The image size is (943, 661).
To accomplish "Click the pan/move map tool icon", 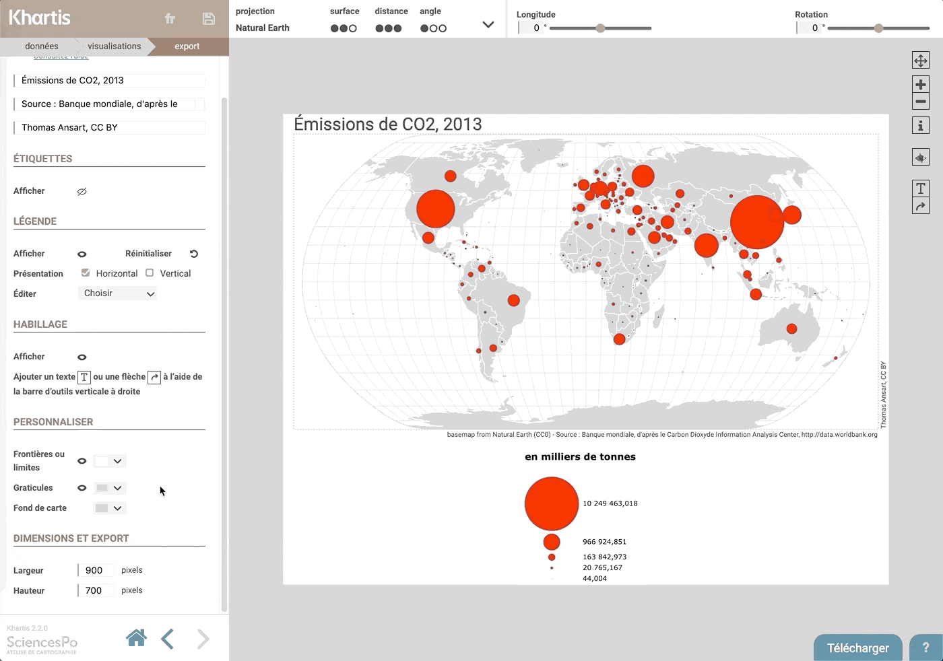I will tap(920, 61).
